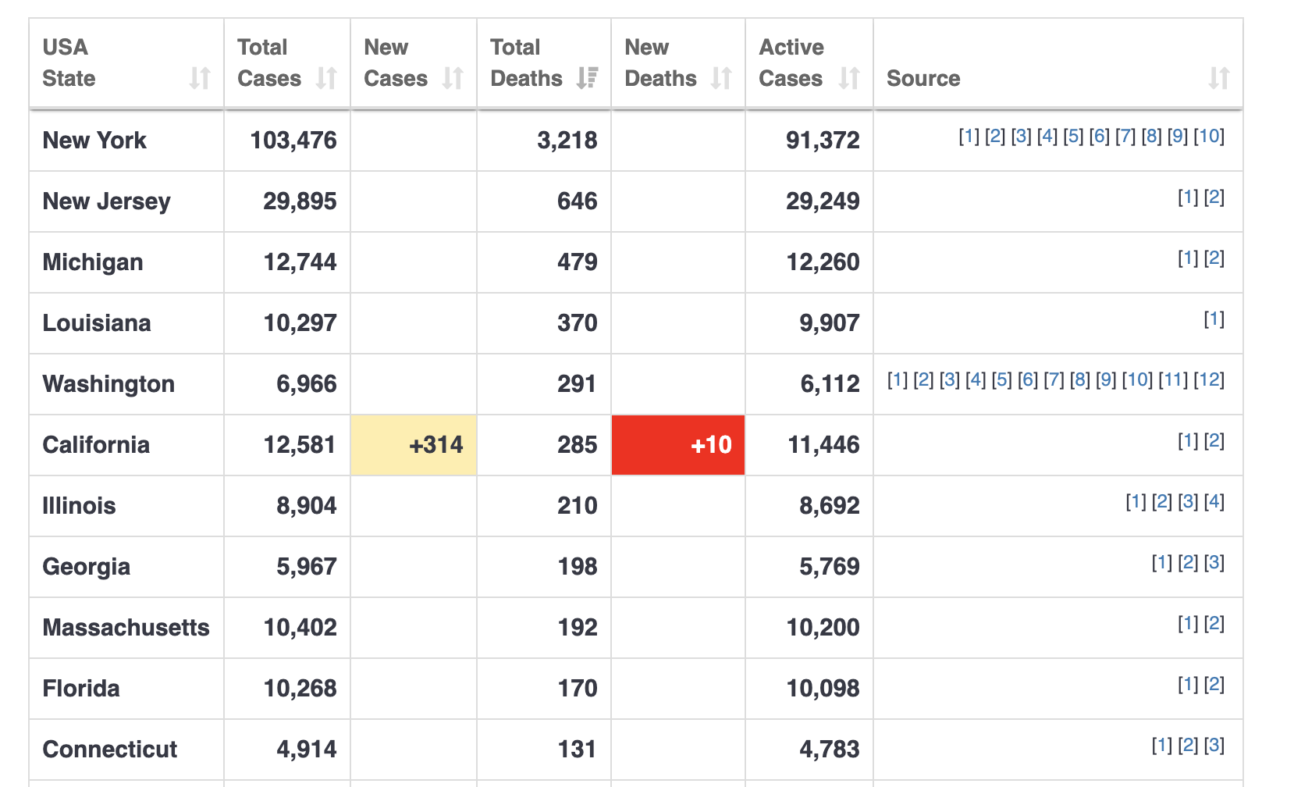Screen dimensions: 1294x787
Task: Open New Jersey source link [2]
Action: [x=1214, y=197]
